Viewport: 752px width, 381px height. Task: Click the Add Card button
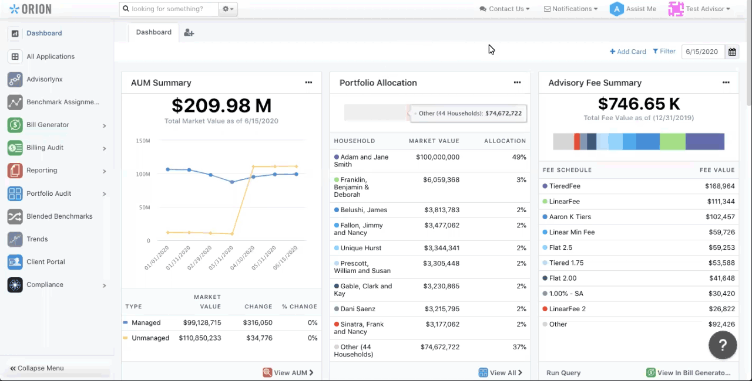627,52
